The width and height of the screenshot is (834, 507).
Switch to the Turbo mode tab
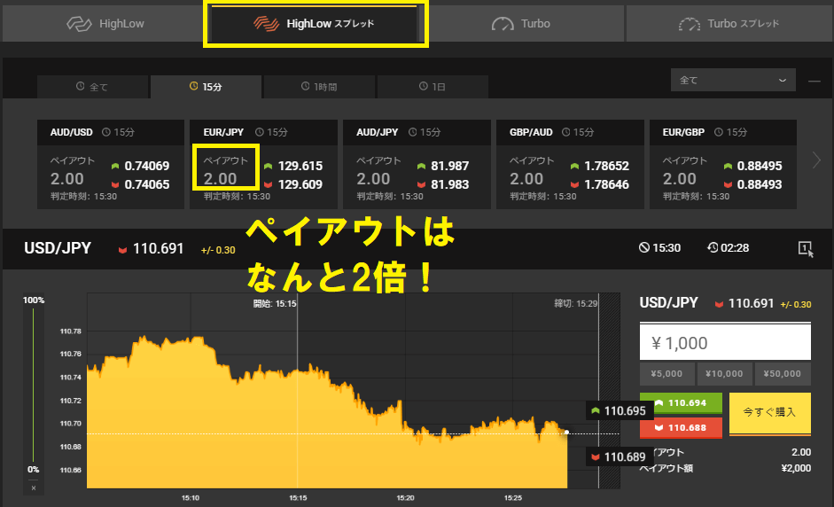pos(521,24)
